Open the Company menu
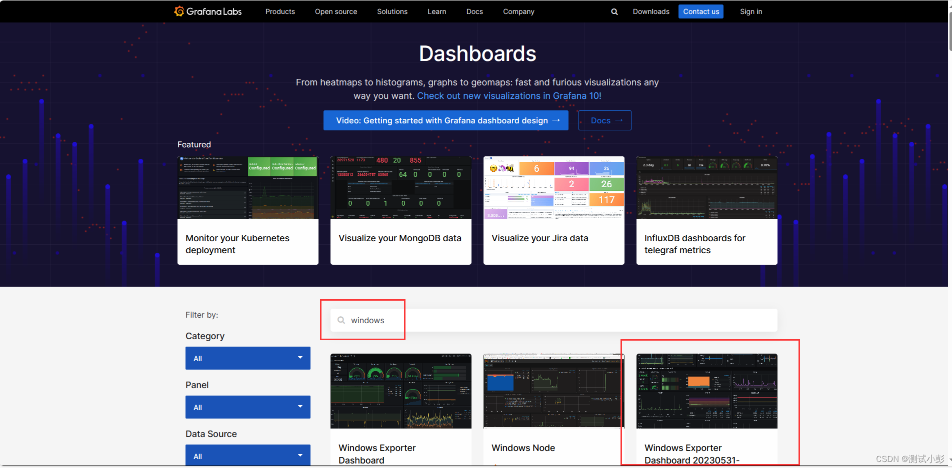Image resolution: width=952 pixels, height=468 pixels. point(518,11)
